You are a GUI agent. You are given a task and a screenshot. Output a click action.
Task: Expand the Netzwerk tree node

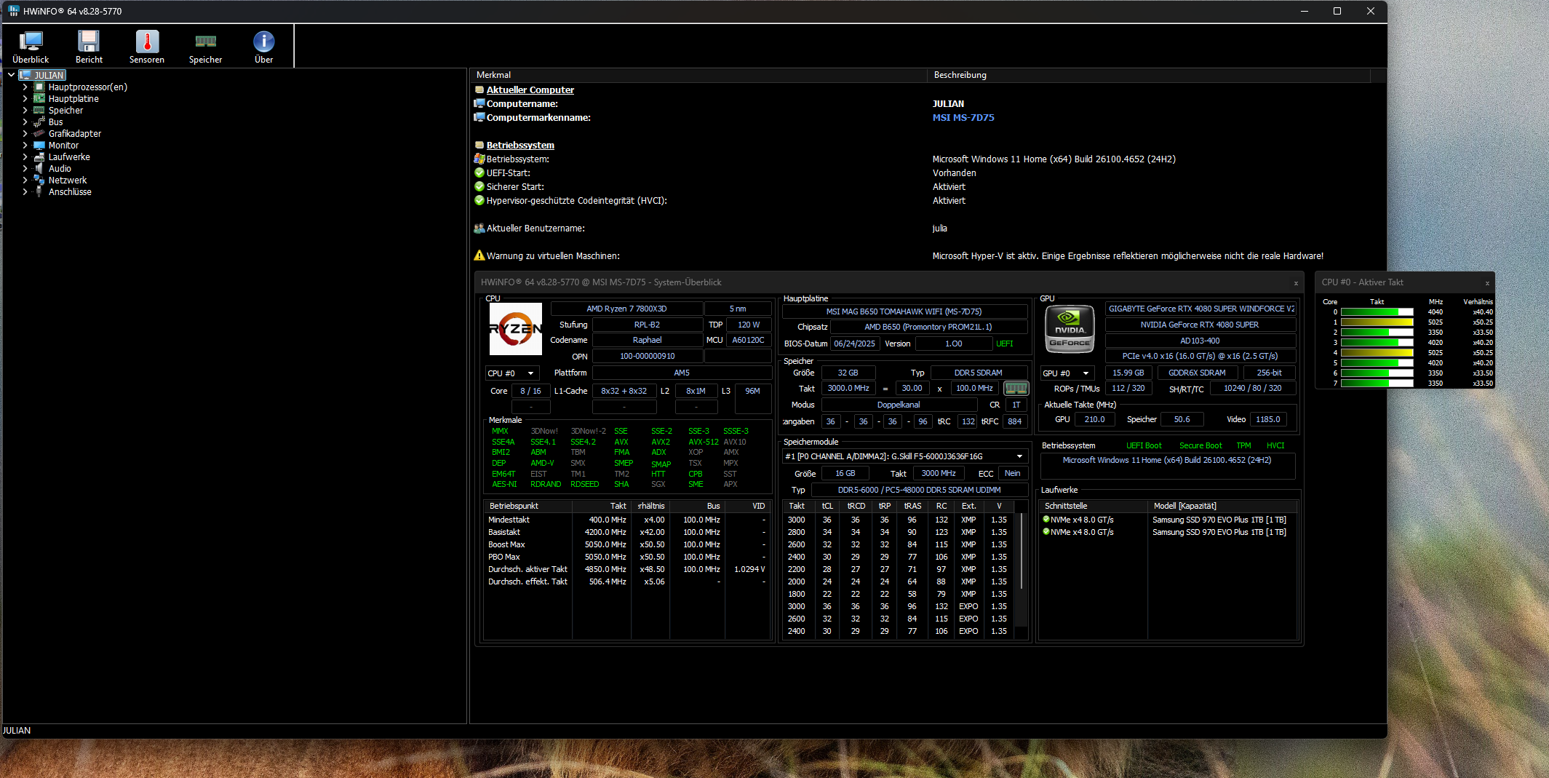25,180
